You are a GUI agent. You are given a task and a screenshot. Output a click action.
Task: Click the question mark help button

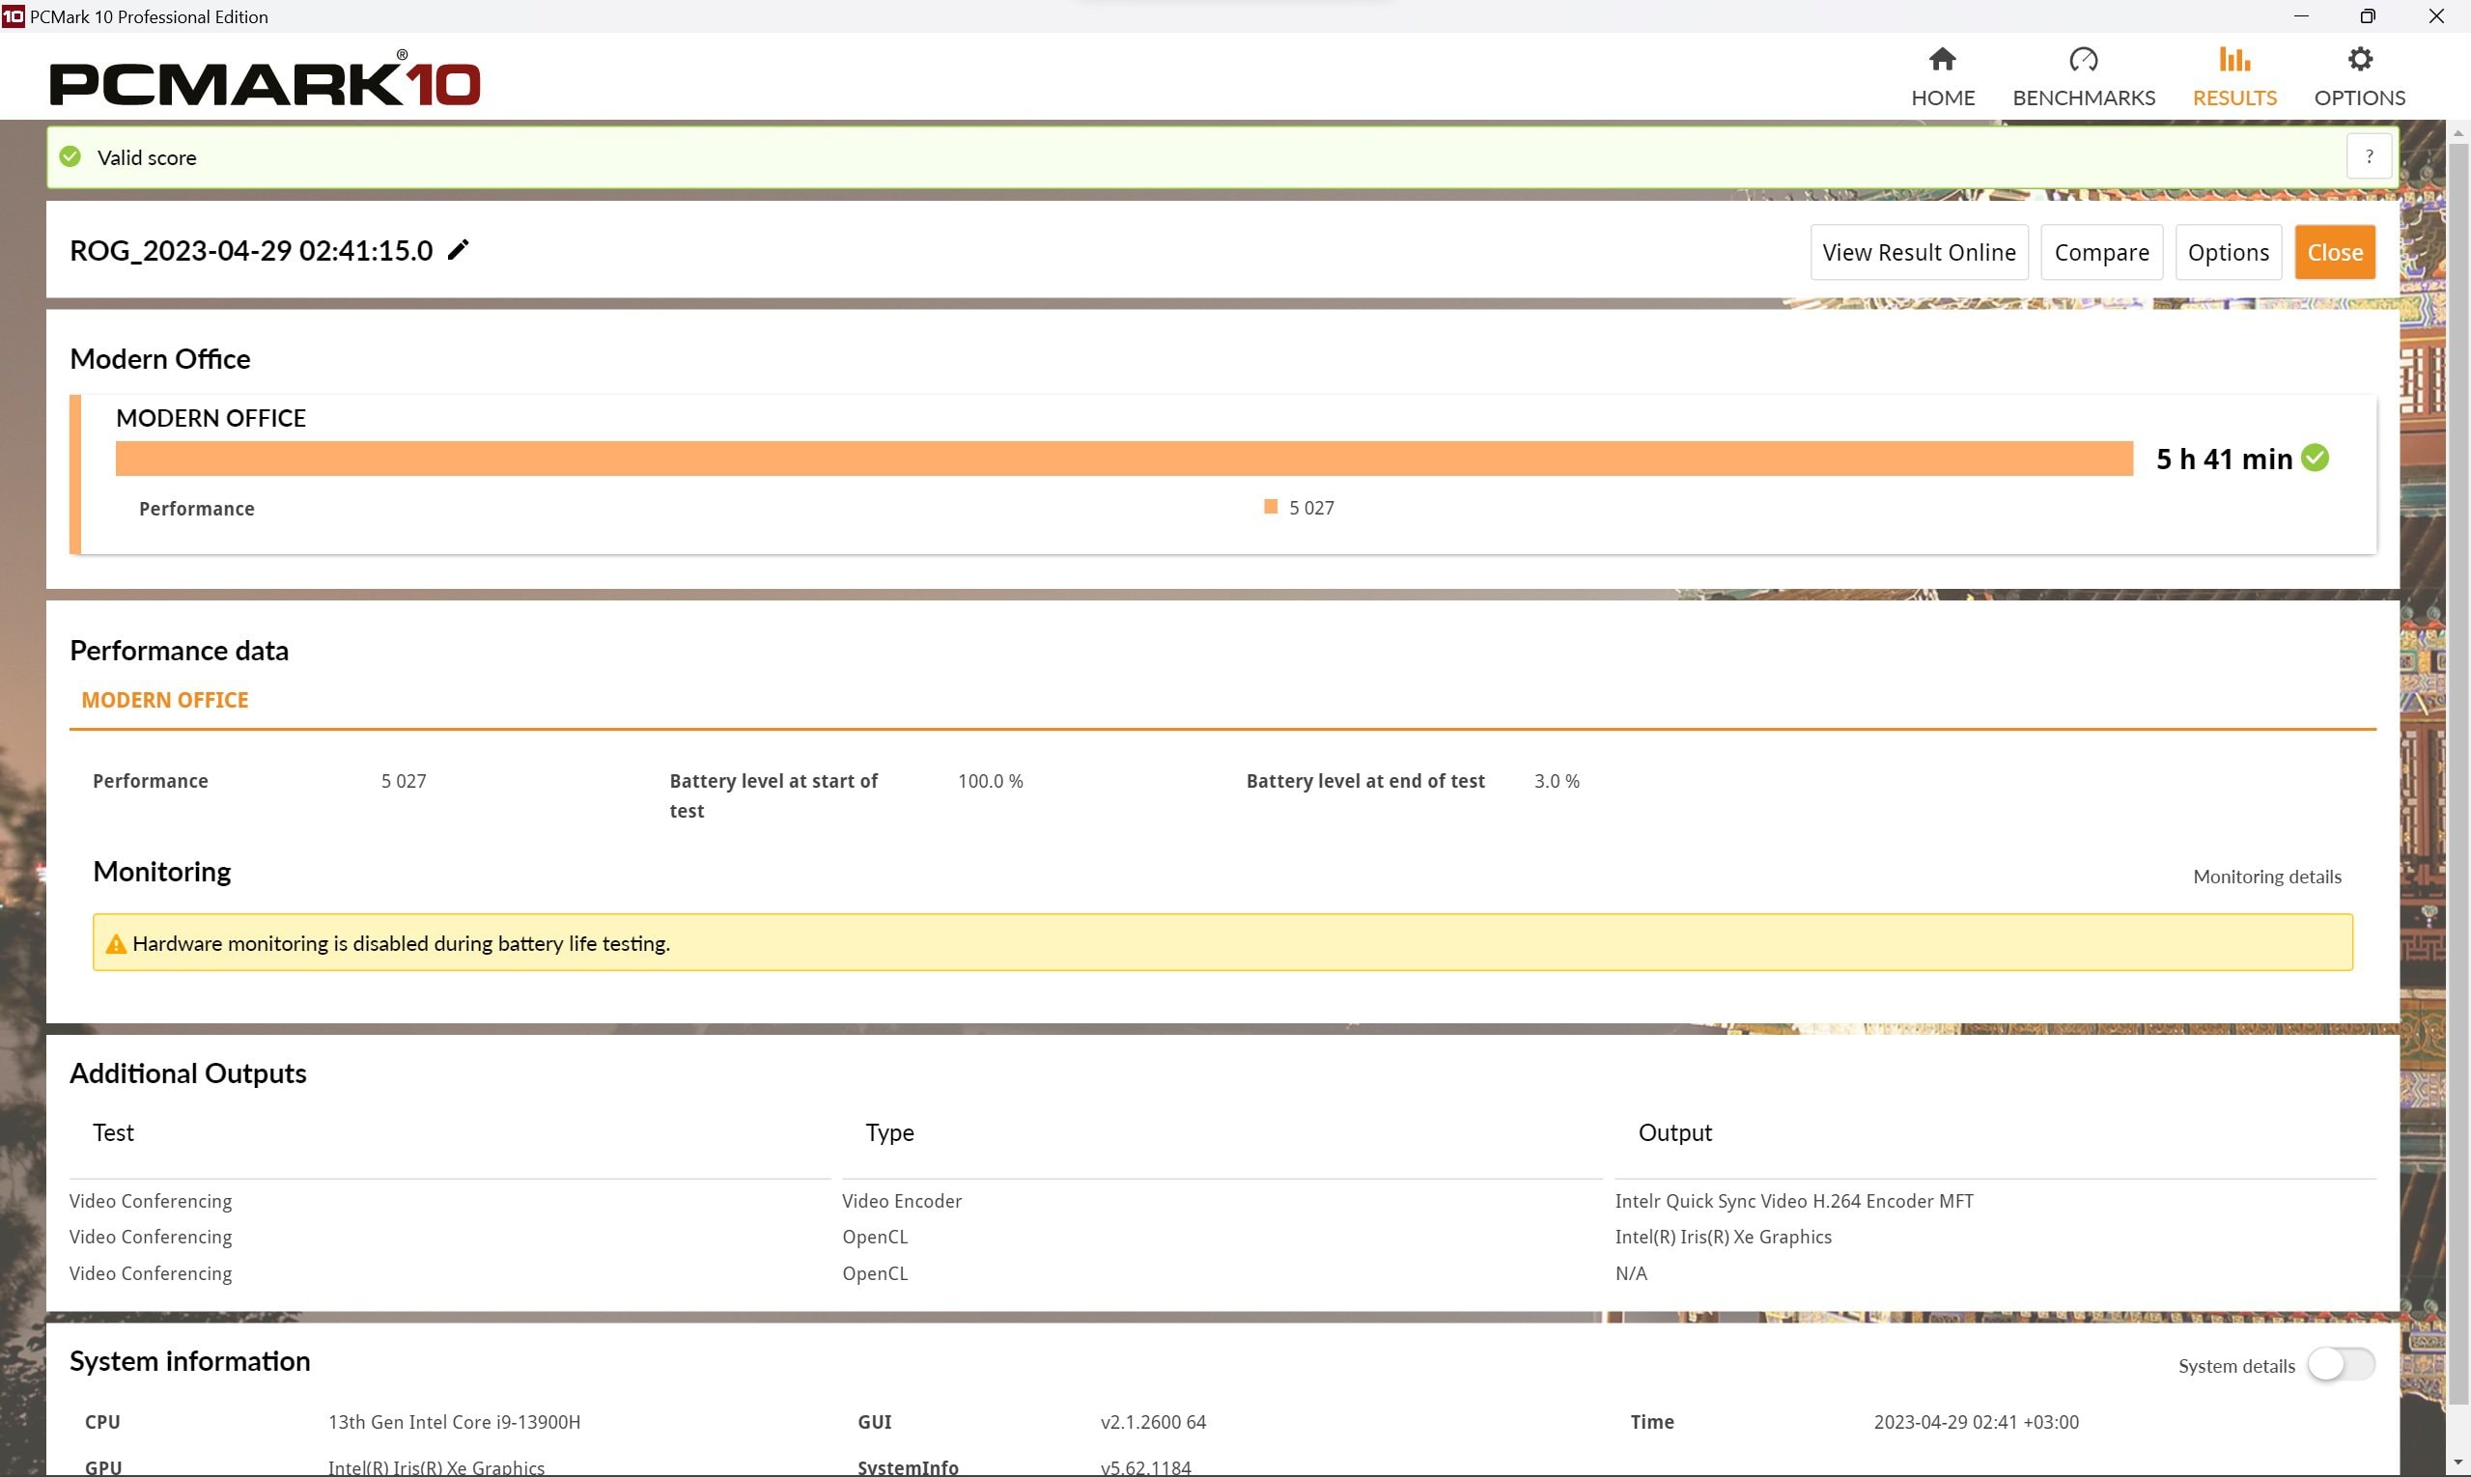[2369, 156]
